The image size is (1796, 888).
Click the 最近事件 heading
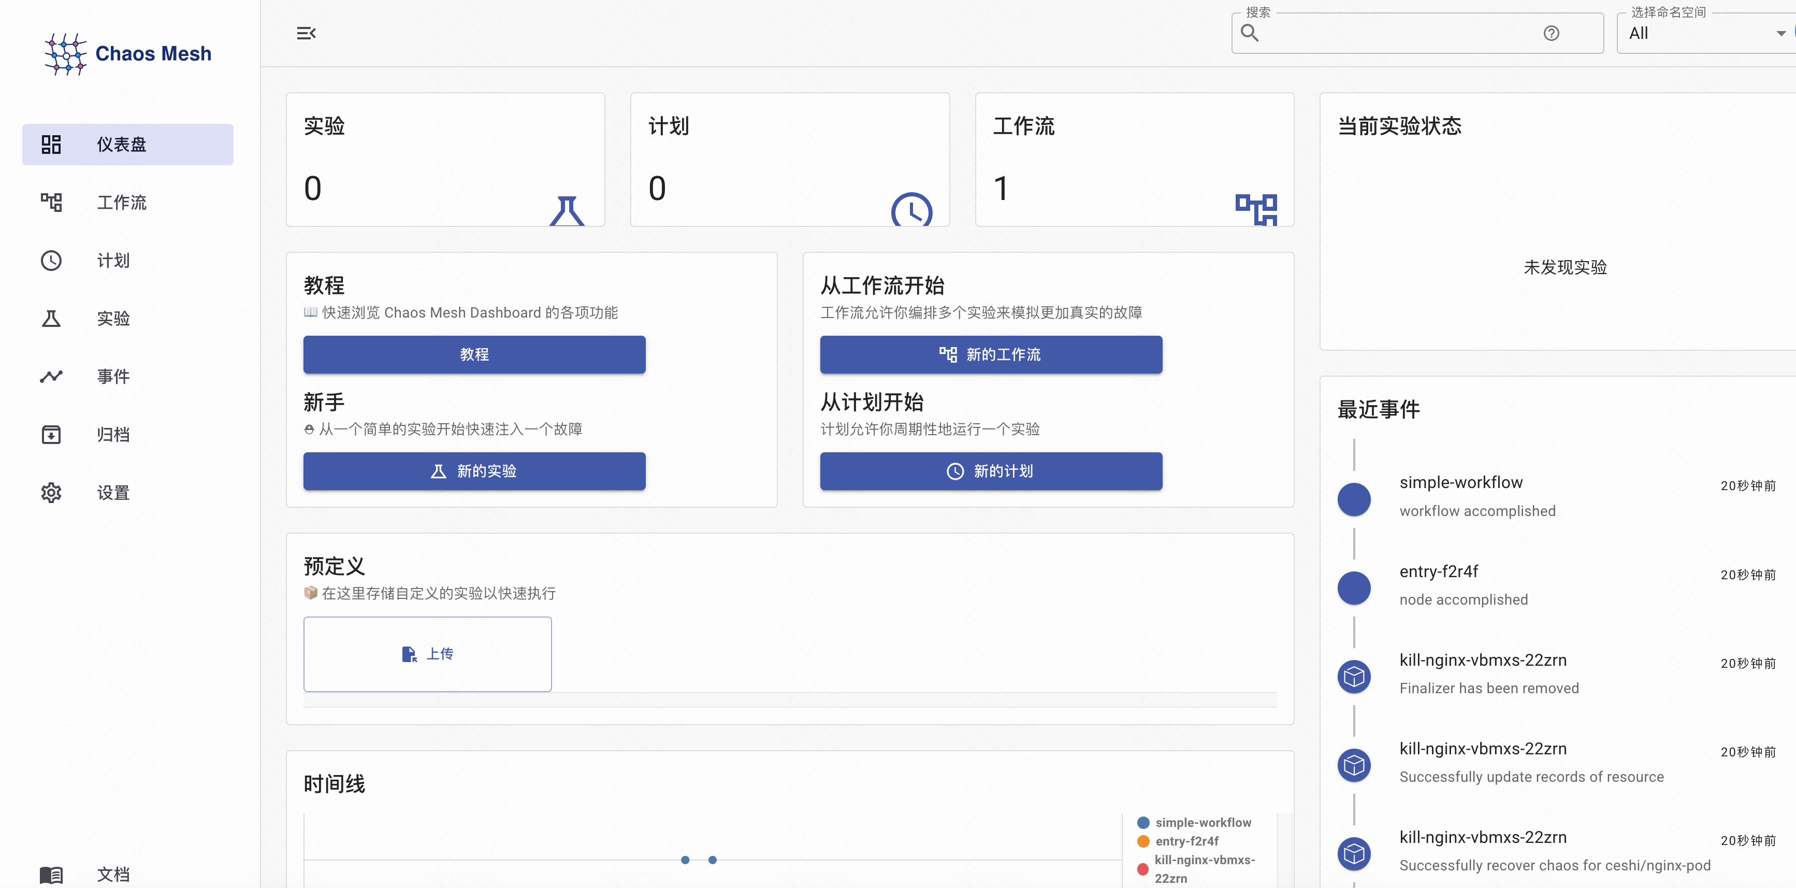click(x=1379, y=409)
